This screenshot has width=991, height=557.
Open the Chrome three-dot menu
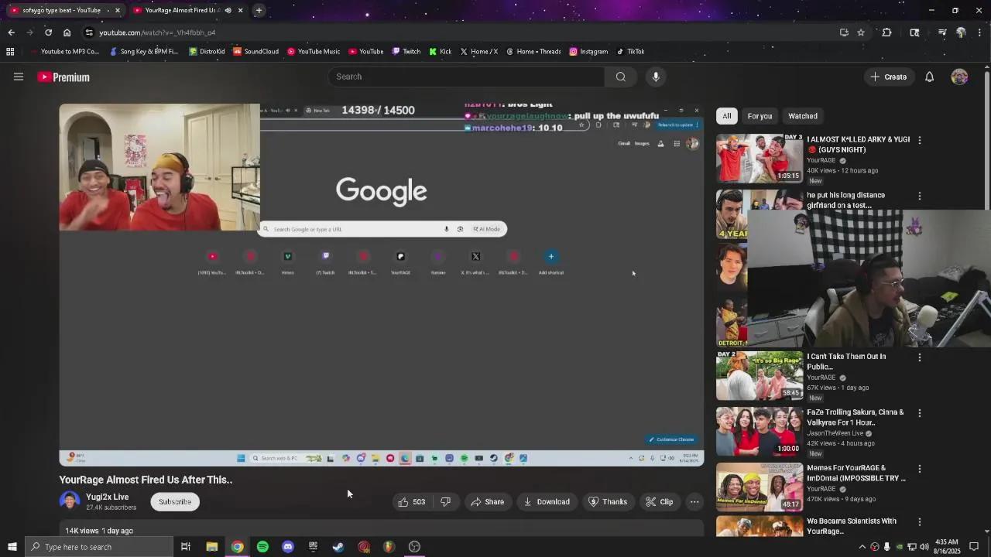979,32
